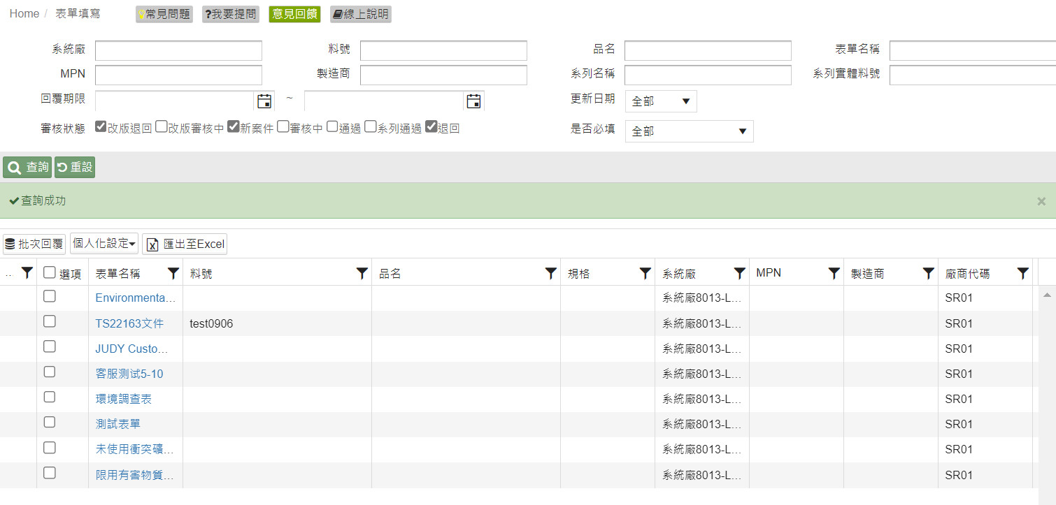Select the checkbox for 環境調查表 row
The image size is (1056, 505).
click(49, 397)
